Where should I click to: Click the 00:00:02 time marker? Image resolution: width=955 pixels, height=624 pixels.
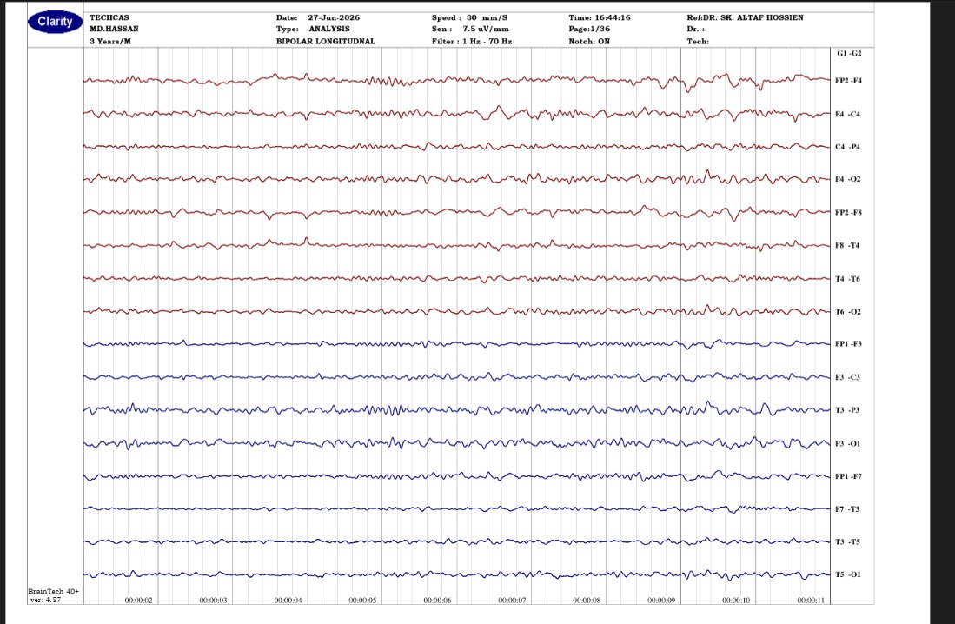[138, 601]
